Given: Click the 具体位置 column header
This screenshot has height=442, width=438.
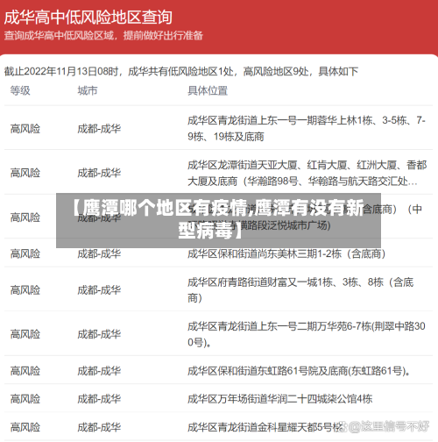Looking at the screenshot, I should 208,90.
